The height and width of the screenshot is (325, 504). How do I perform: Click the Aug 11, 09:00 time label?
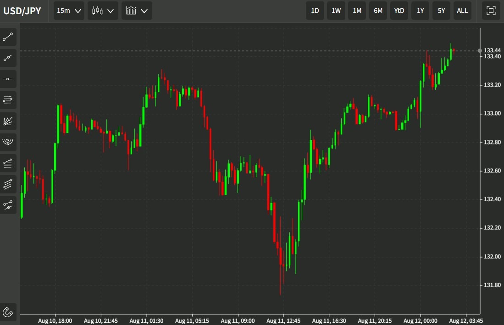[238, 320]
